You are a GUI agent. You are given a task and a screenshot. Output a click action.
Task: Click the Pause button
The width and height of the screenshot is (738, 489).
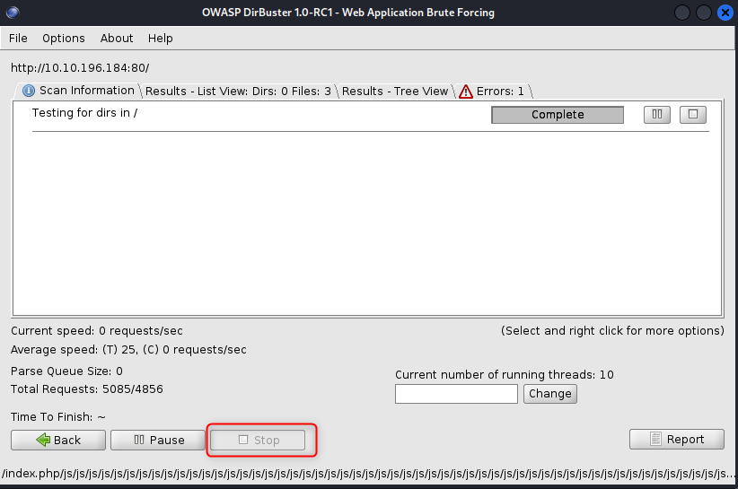pyautogui.click(x=158, y=440)
